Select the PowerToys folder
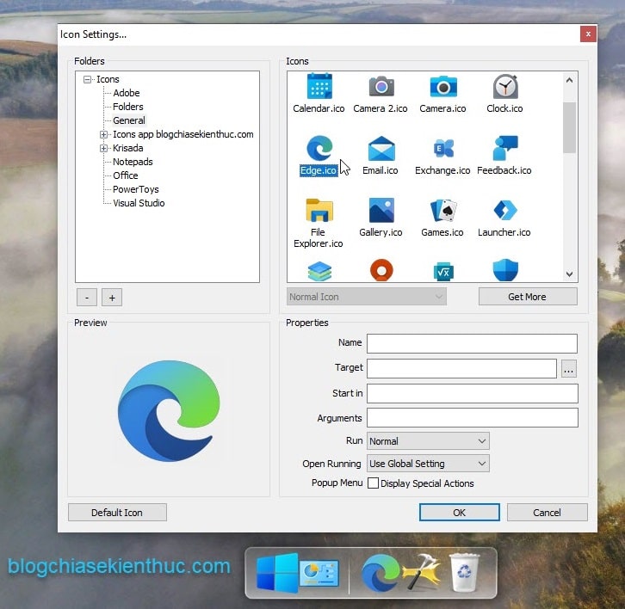This screenshot has width=625, height=609. pos(136,189)
